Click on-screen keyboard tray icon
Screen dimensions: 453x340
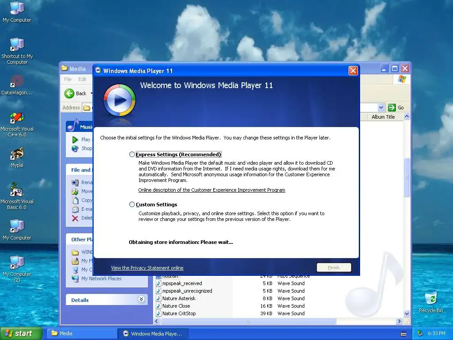tap(403, 334)
